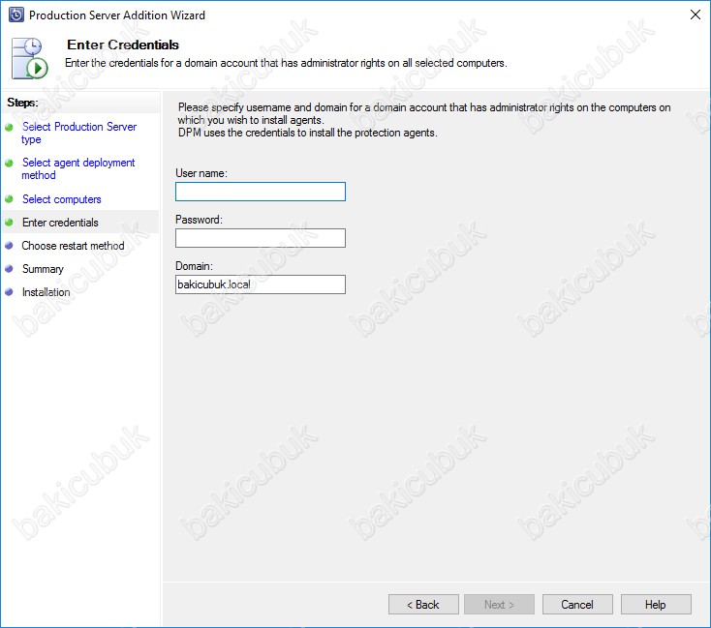The height and width of the screenshot is (628, 711).
Task: Go to the Select computers step
Action: [62, 199]
